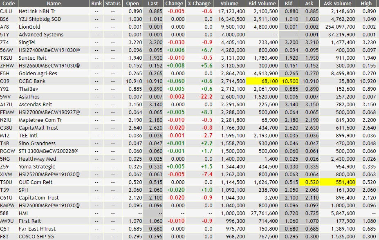The width and height of the screenshot is (379, 240).
Task: Sort by the Name column header
Action: (54, 3)
